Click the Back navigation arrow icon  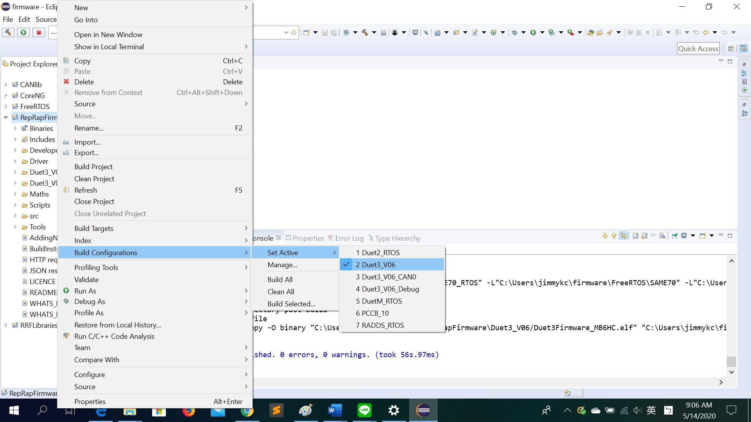point(706,33)
